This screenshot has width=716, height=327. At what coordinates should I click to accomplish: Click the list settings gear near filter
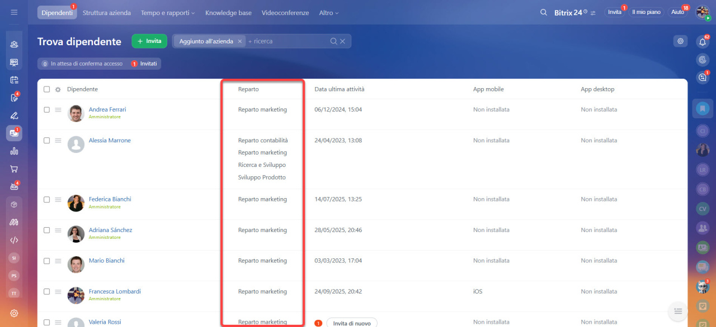[680, 41]
